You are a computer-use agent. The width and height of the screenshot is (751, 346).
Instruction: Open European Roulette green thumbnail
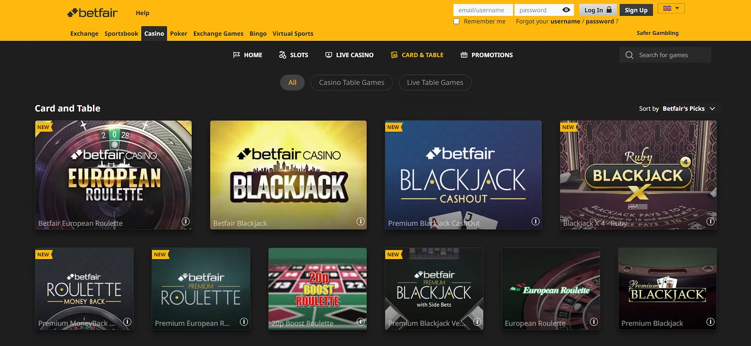(551, 289)
